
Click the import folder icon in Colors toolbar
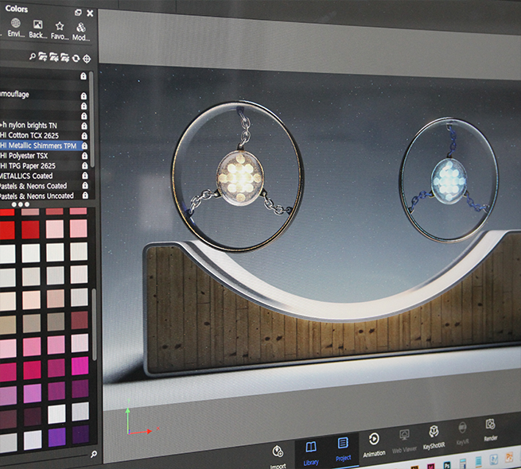53,57
